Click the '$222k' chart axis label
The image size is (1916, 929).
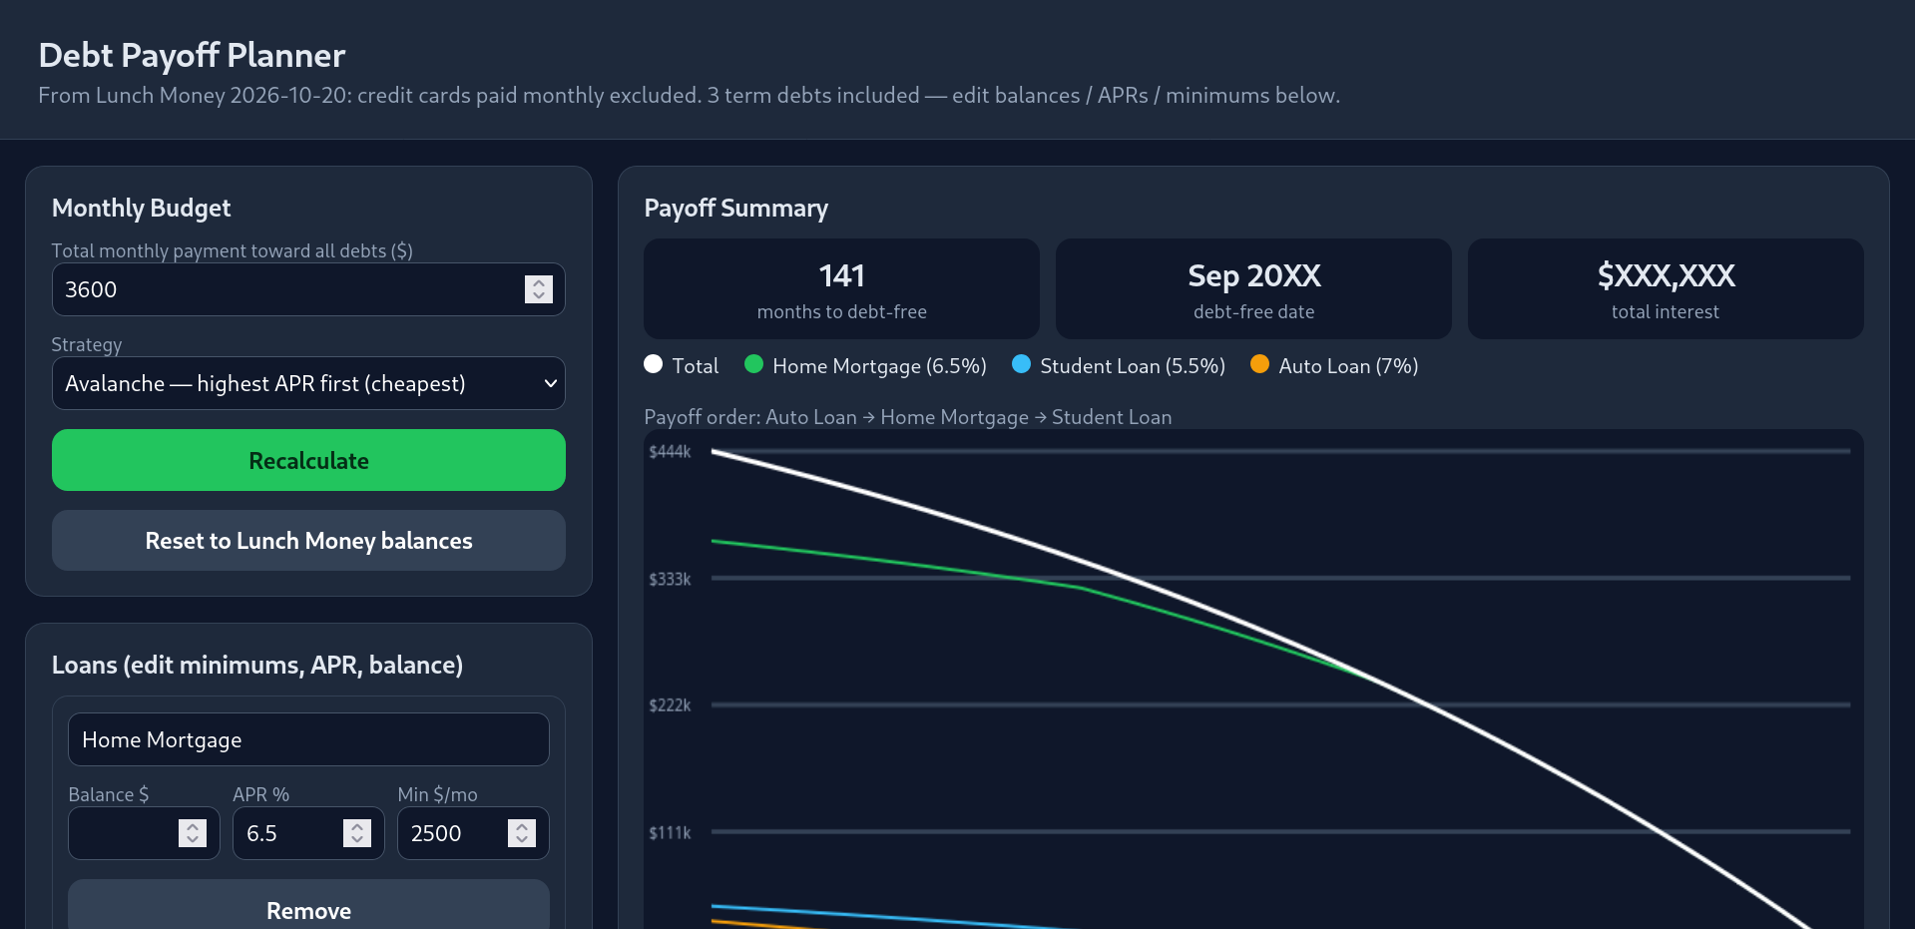point(670,705)
